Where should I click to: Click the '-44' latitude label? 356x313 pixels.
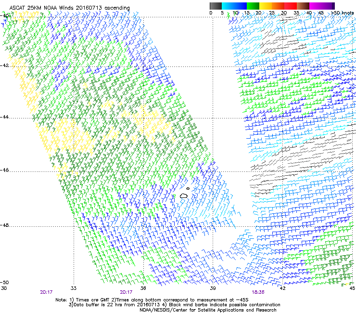click(x=5, y=117)
